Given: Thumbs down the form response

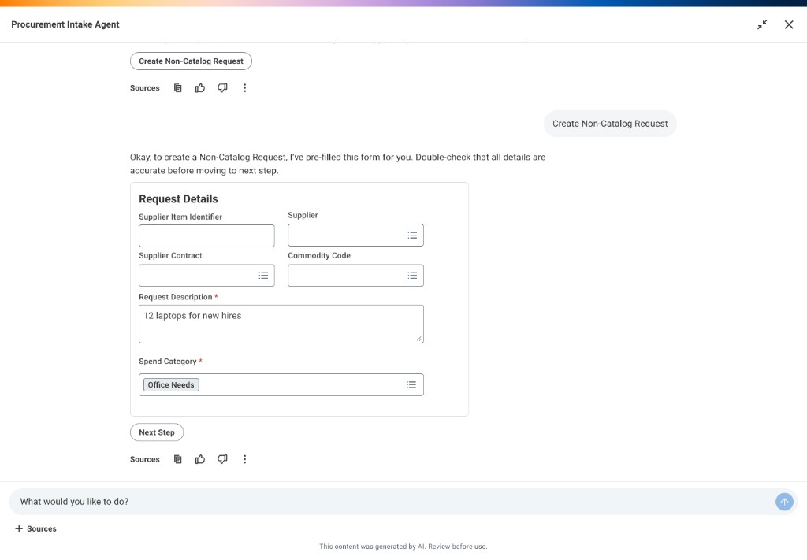Looking at the screenshot, I should tap(222, 459).
